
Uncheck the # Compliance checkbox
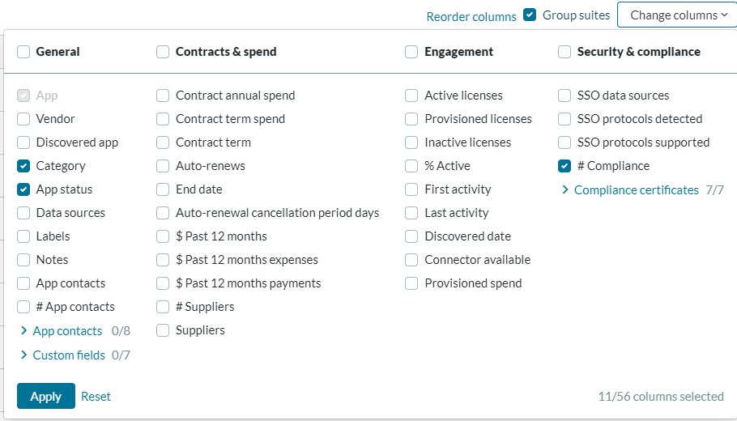pyautogui.click(x=564, y=166)
